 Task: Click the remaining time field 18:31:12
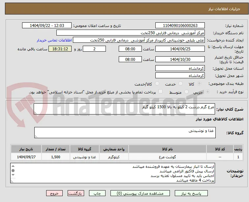[x=60, y=49]
